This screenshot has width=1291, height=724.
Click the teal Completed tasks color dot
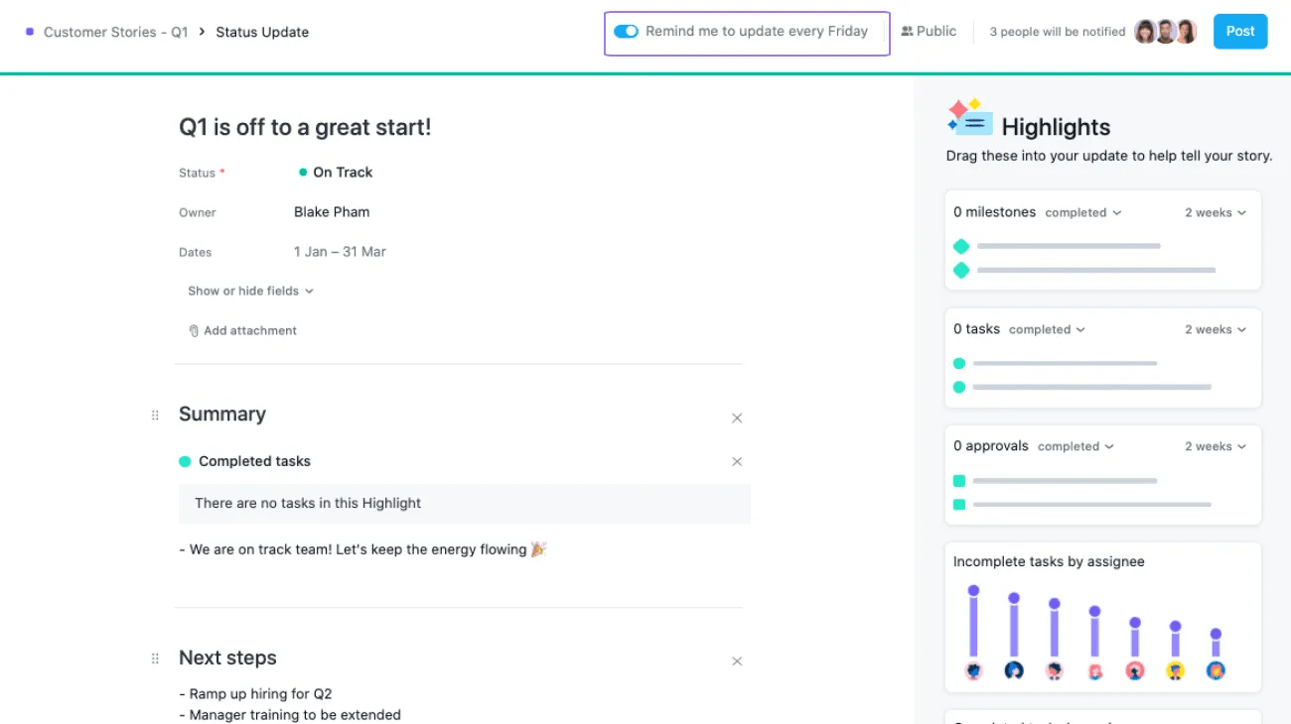click(x=185, y=460)
